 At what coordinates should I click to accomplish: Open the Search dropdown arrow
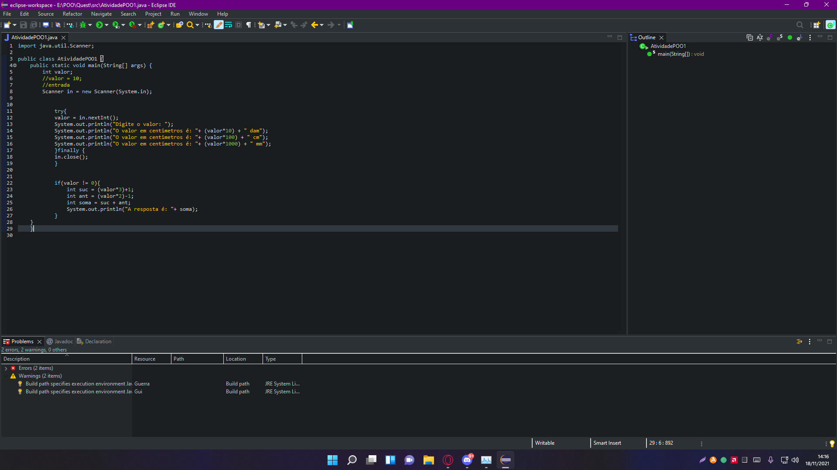point(197,25)
